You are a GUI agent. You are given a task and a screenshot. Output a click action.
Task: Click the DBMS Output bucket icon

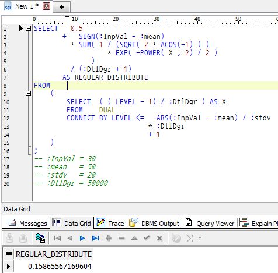[134, 222]
